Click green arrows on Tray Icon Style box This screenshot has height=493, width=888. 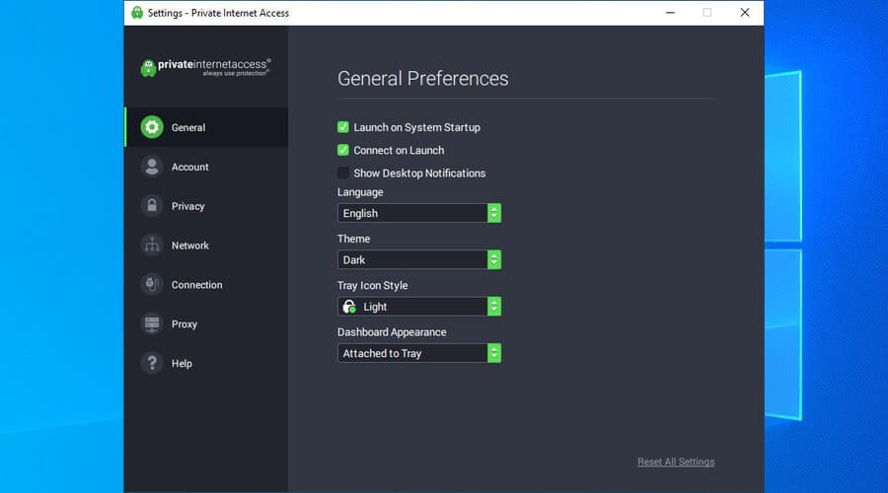494,307
